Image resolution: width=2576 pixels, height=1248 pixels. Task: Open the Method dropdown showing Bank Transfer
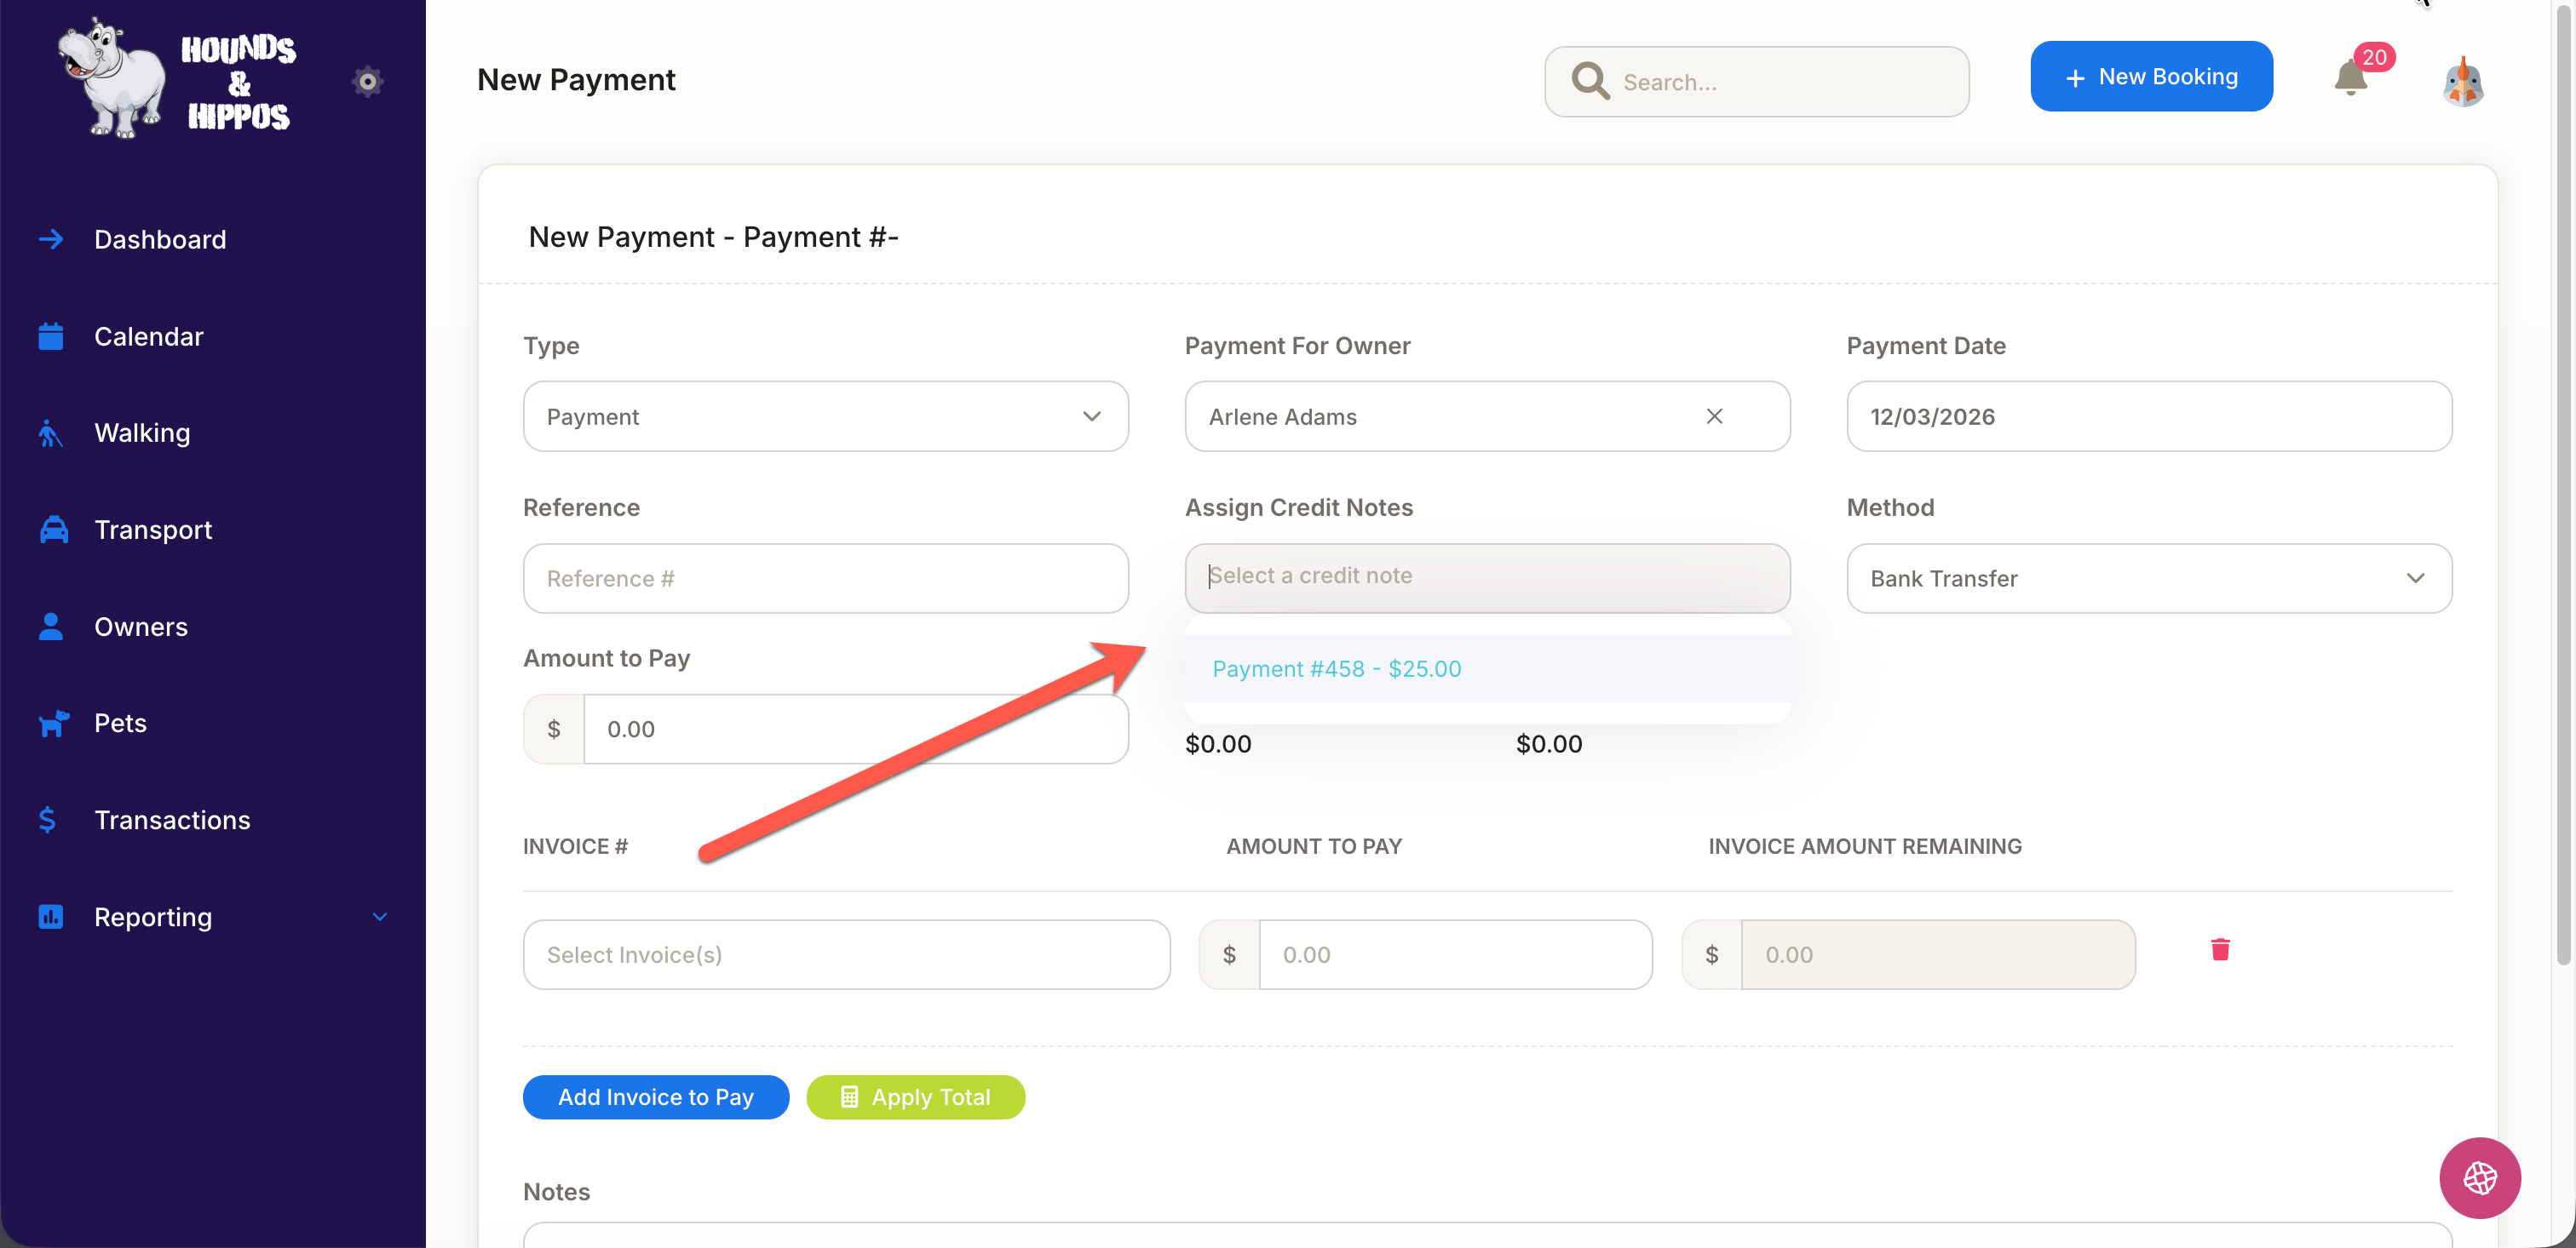[2148, 579]
